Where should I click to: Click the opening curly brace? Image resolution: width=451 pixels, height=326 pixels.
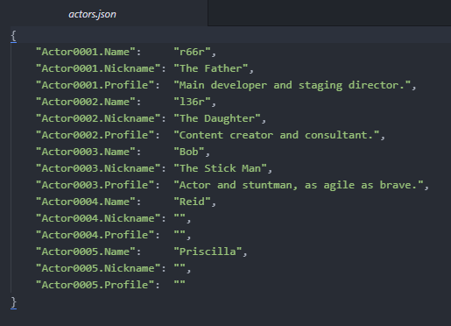pyautogui.click(x=13, y=36)
